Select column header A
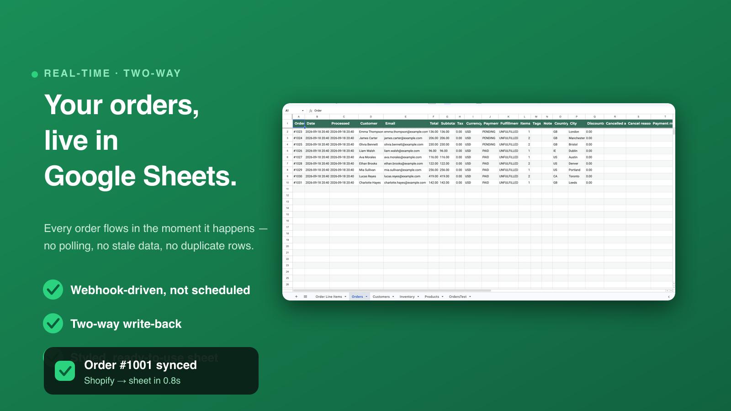 pos(298,117)
